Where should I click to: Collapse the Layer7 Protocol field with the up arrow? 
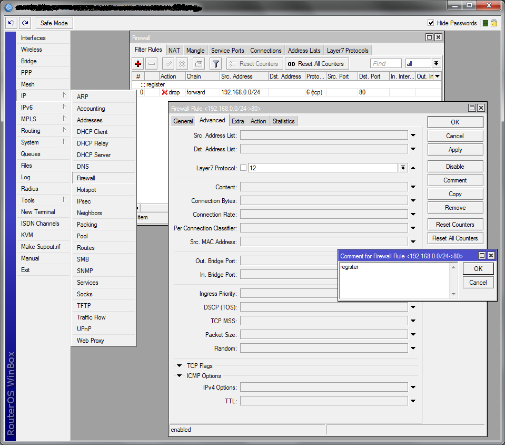(413, 168)
